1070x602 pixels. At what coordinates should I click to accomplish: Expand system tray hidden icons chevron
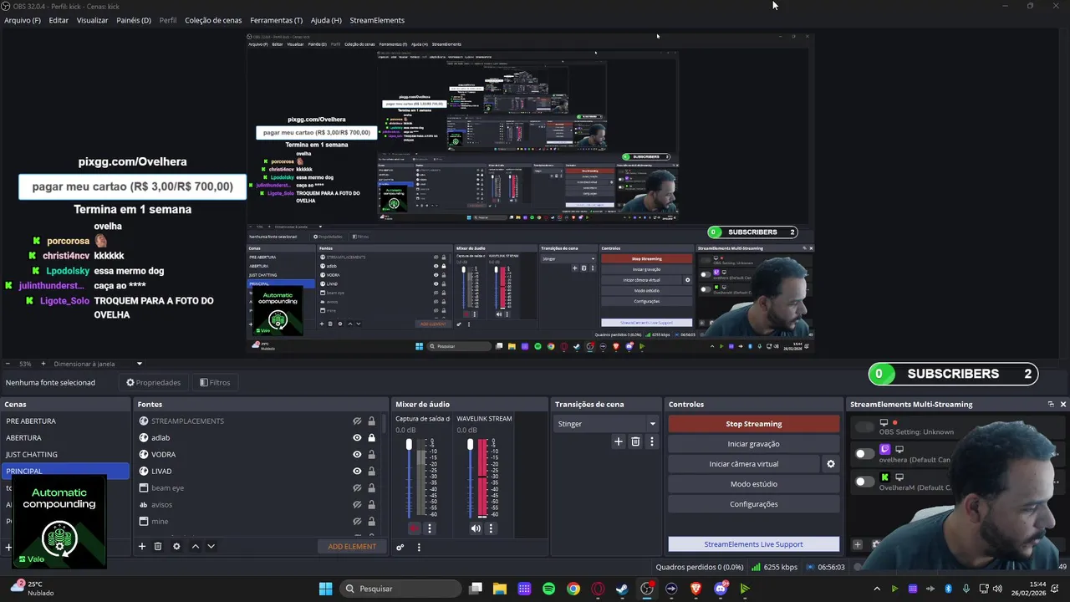[x=876, y=589]
